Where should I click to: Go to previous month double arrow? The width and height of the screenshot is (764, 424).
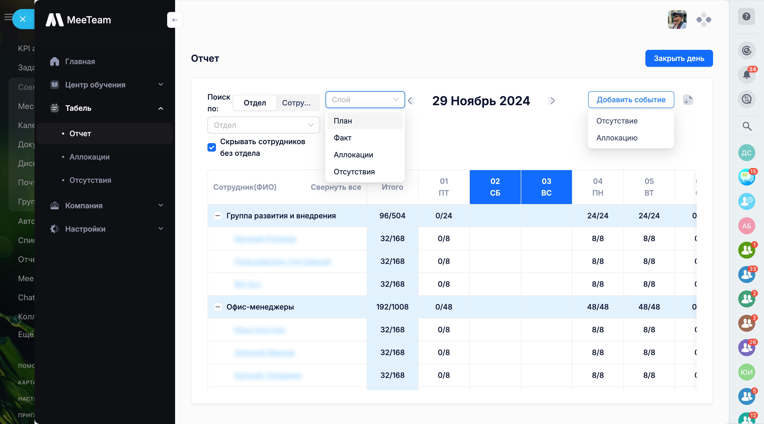(x=411, y=101)
